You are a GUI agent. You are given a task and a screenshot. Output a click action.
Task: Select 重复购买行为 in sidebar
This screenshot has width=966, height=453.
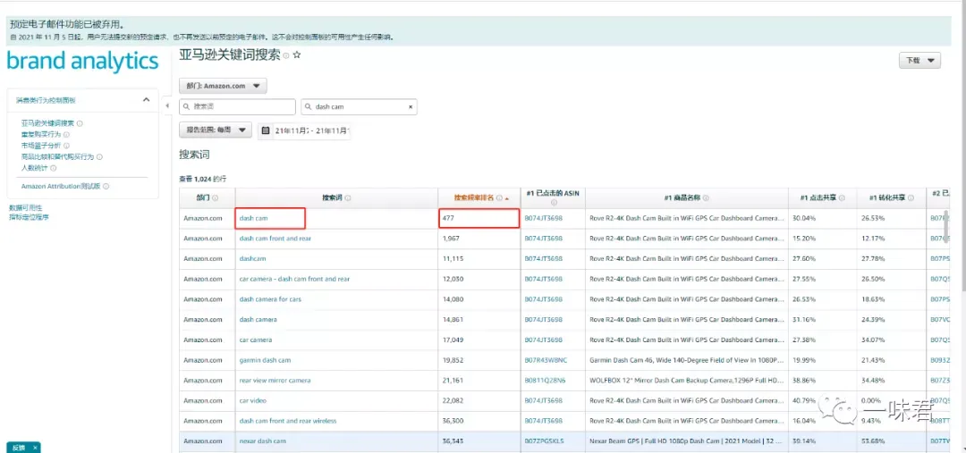[x=41, y=134]
